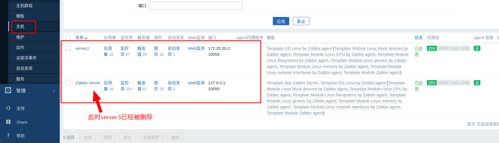Focus the 端口 input field

tap(196, 6)
